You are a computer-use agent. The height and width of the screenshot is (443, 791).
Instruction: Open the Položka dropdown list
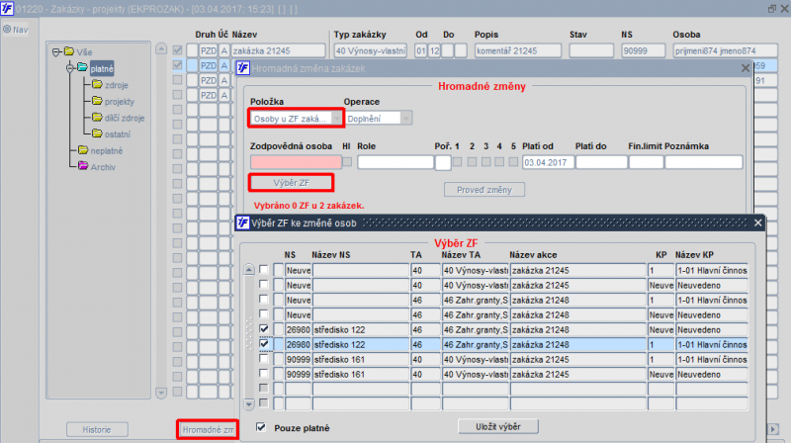click(336, 119)
